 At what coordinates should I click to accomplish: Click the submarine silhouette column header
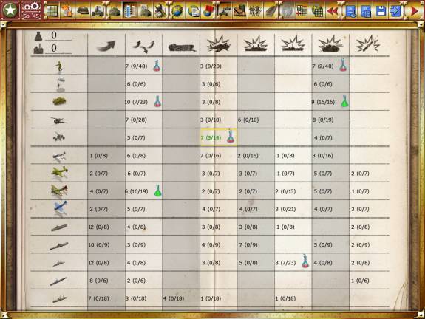click(182, 48)
